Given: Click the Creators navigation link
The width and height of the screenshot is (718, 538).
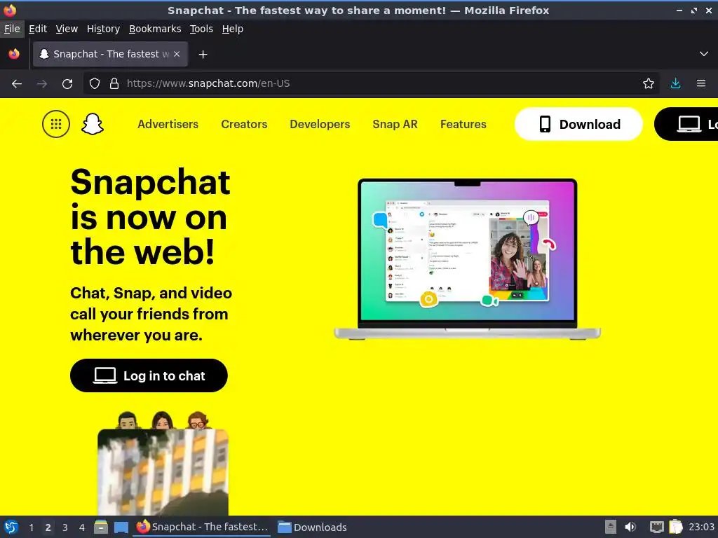Looking at the screenshot, I should coord(244,124).
